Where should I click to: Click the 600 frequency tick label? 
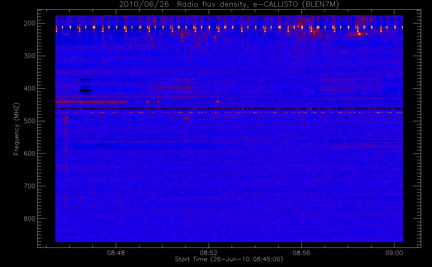[30, 154]
